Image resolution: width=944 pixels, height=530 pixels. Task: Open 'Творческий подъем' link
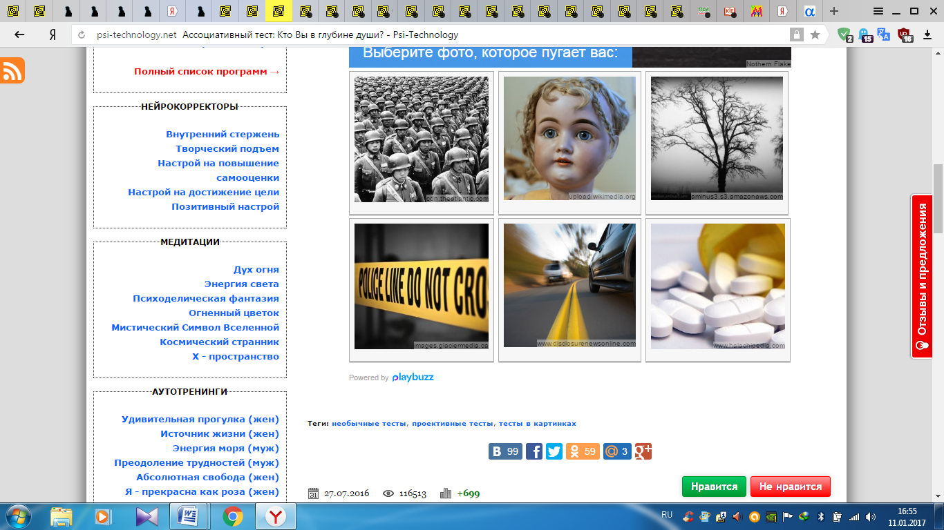(227, 148)
